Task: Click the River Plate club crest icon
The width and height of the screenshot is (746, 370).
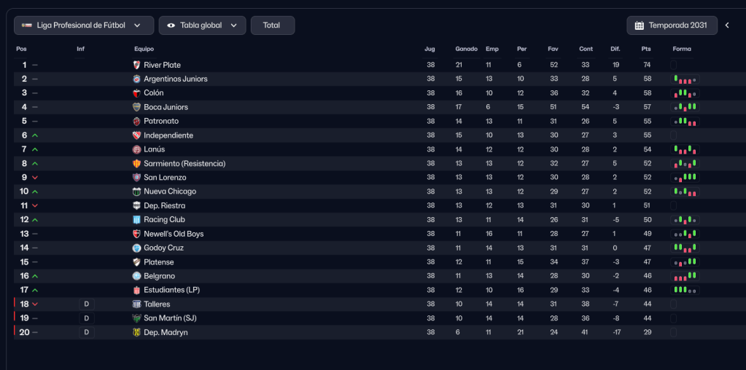Action: pos(136,65)
